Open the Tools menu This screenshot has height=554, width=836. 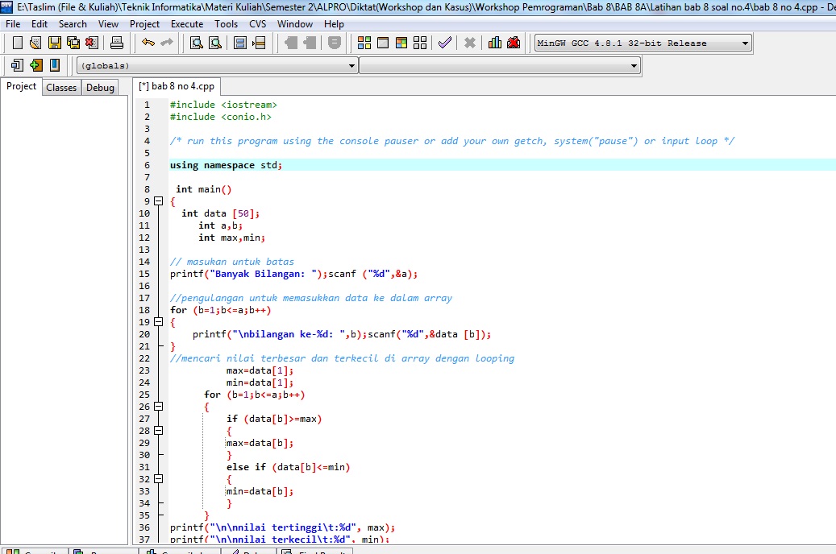[226, 24]
